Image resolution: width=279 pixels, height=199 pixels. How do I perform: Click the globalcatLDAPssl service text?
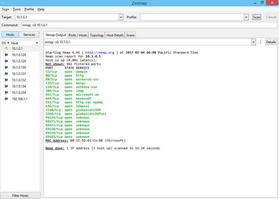[x=91, y=114]
